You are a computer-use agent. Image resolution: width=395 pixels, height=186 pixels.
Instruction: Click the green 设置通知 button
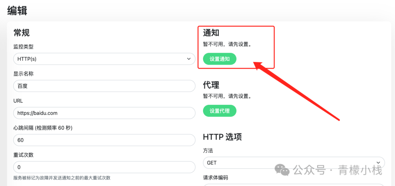pyautogui.click(x=220, y=59)
